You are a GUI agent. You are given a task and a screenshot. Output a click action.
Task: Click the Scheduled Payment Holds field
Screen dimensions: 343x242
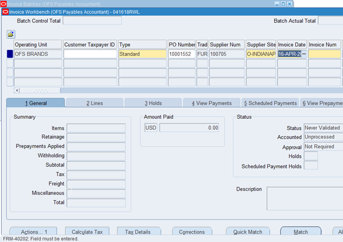311,165
